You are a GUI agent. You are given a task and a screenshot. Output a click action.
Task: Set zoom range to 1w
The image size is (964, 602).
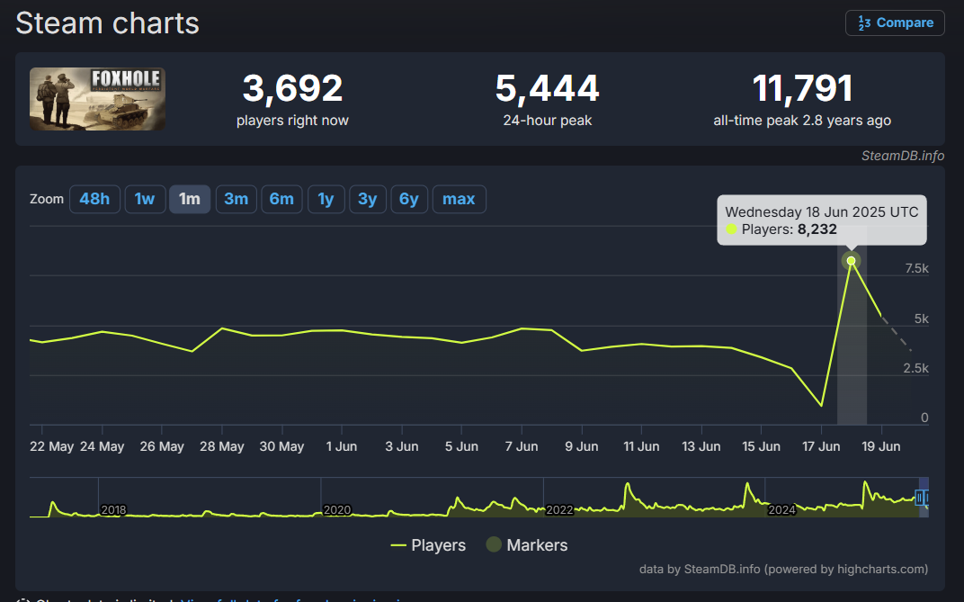[x=145, y=199]
